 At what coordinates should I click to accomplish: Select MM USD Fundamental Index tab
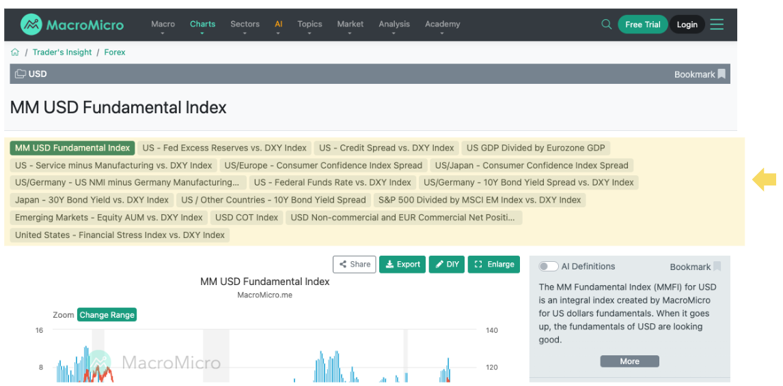[x=72, y=148]
